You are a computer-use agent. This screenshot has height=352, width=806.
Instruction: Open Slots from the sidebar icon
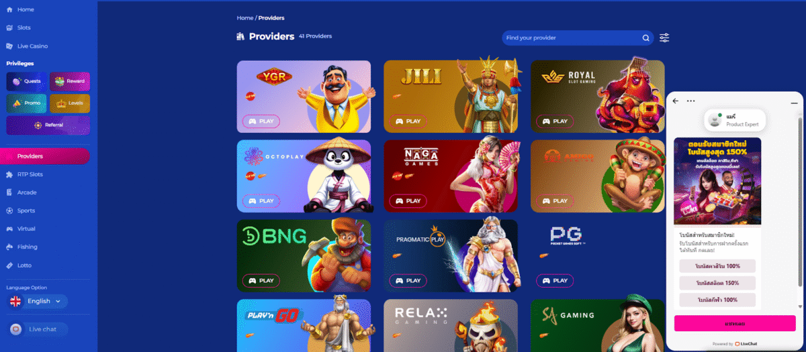pyautogui.click(x=9, y=28)
